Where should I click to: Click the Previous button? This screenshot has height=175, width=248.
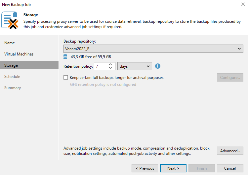click(145, 168)
